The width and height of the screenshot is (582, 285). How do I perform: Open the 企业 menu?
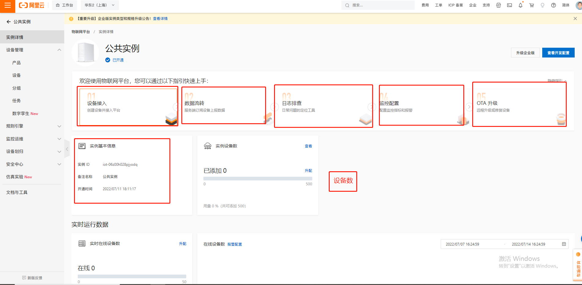pos(473,5)
